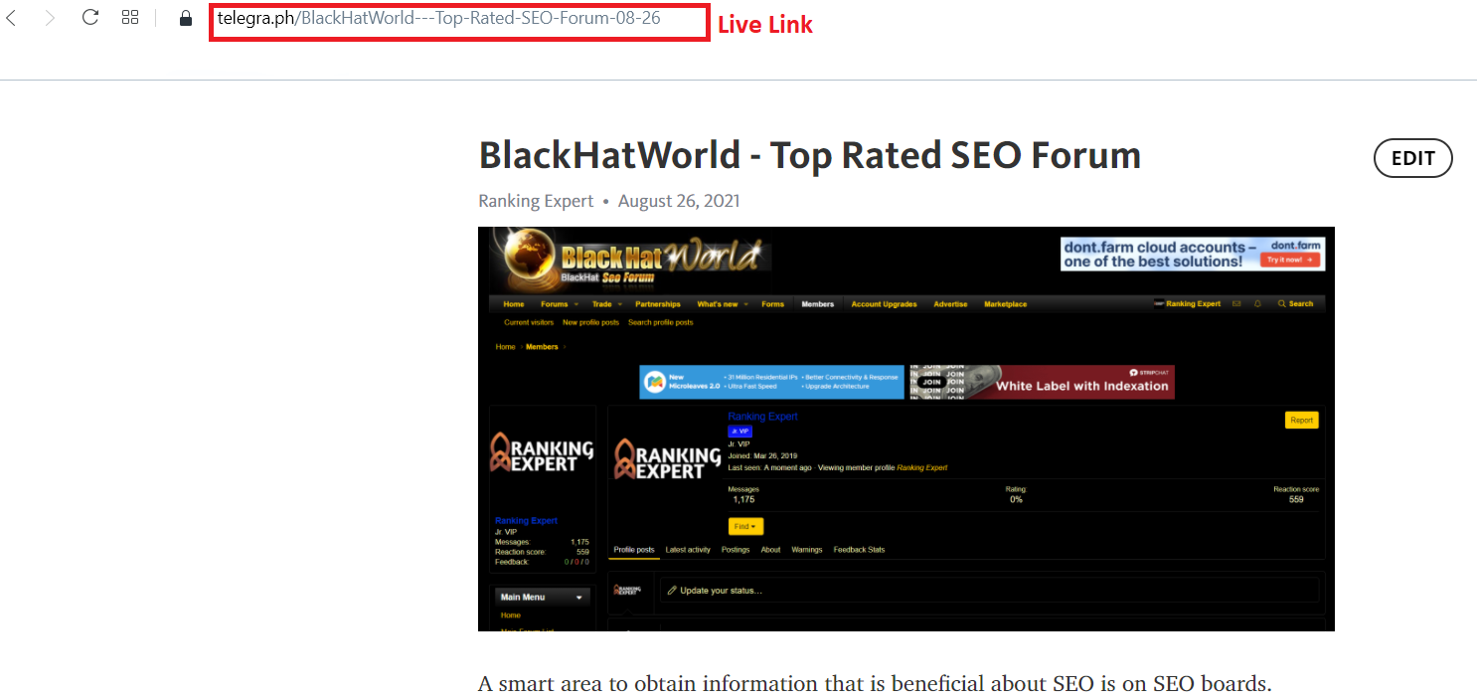Switch to the About tab
Screen dimensions: 1477x700
(770, 550)
